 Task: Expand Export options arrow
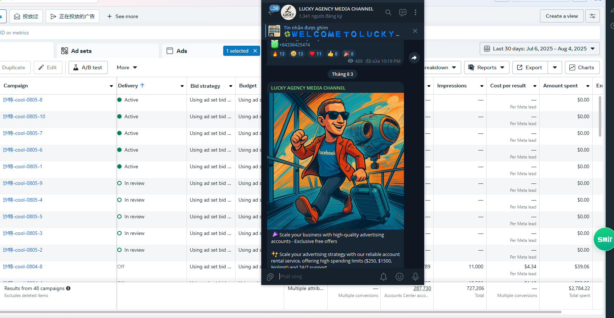coord(555,67)
